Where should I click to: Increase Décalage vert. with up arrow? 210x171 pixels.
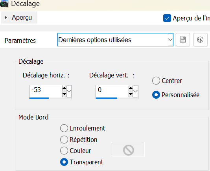131,88
